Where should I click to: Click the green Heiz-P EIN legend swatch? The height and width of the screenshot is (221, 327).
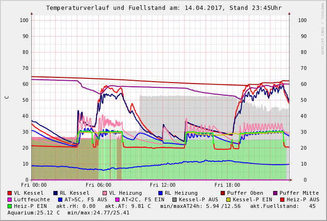(x=10, y=206)
